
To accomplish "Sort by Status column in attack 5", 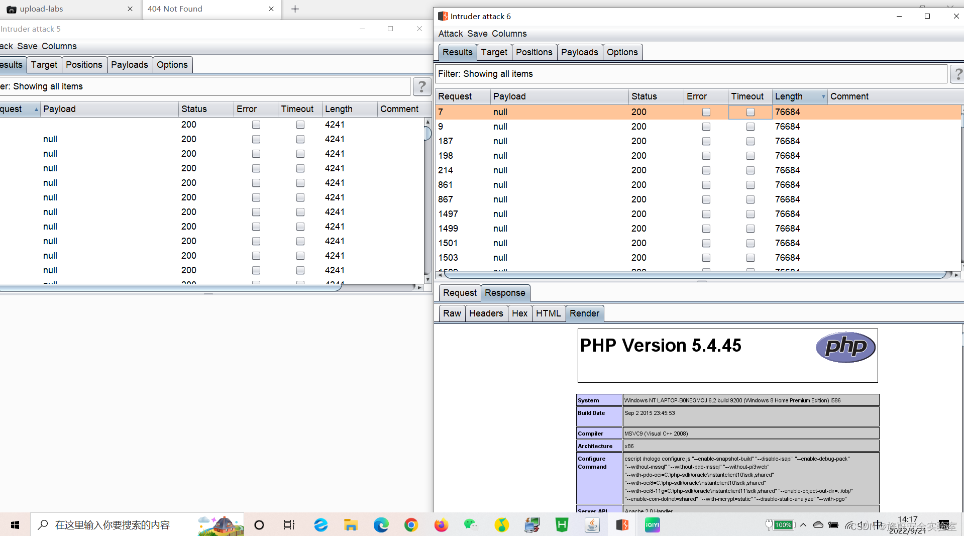I will pos(206,109).
